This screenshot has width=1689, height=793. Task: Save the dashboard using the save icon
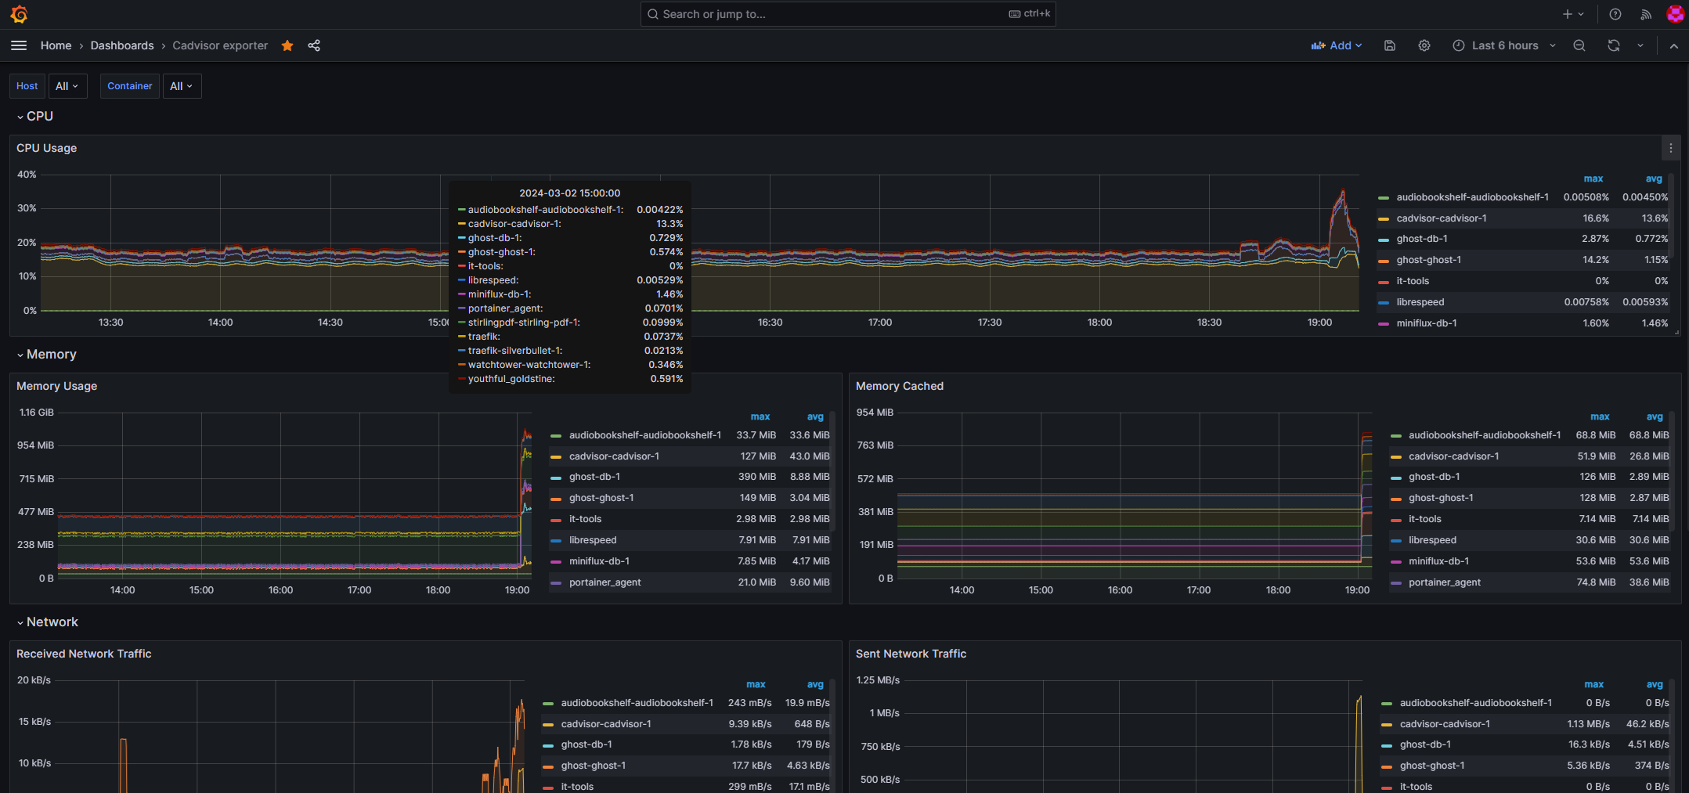point(1390,45)
